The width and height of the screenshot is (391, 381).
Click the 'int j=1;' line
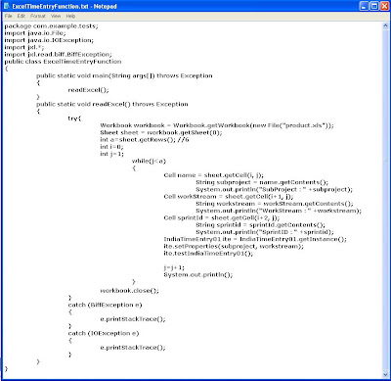coord(111,154)
